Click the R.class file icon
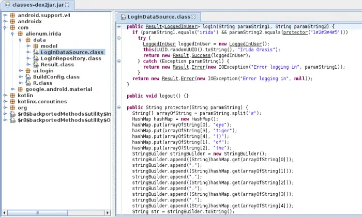This screenshot has height=217, width=362. click(x=28, y=83)
